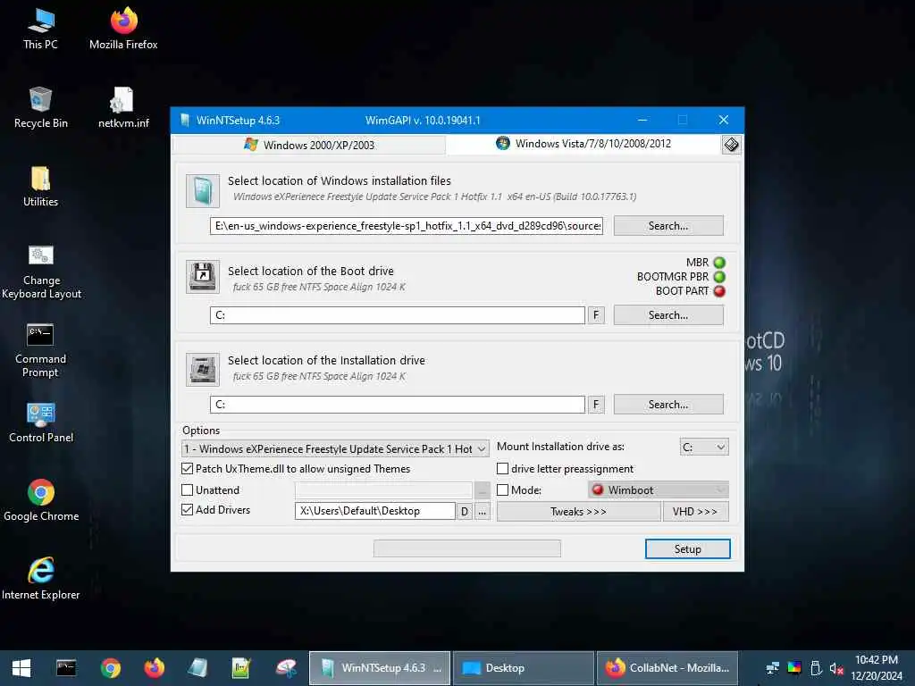Image resolution: width=915 pixels, height=686 pixels.
Task: Open the Internet Explorer desktop shortcut
Action: click(x=41, y=579)
